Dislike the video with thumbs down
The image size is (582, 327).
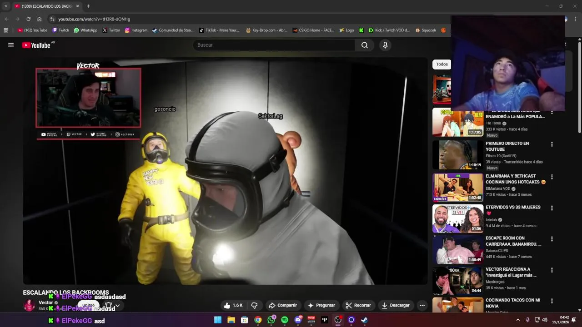[255, 305]
